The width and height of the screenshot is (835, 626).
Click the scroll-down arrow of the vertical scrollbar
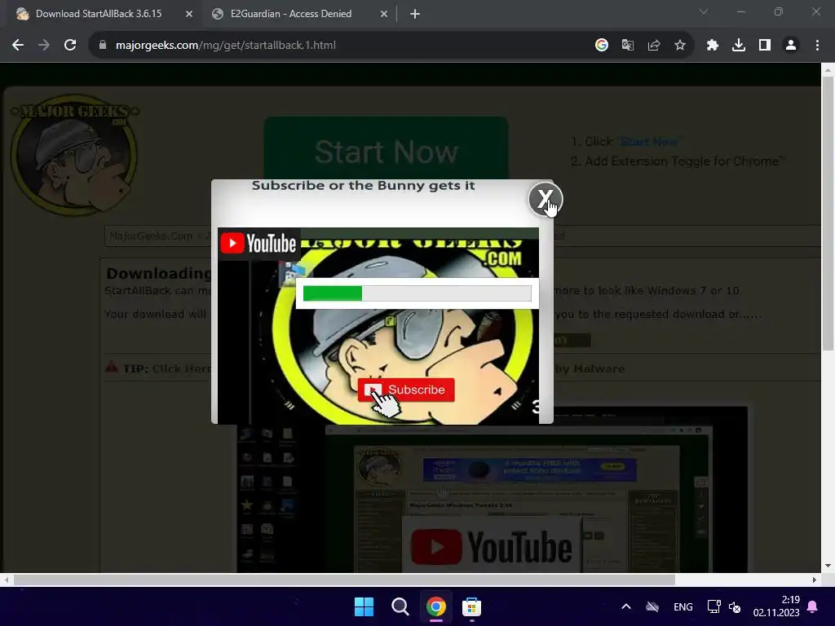click(x=828, y=566)
